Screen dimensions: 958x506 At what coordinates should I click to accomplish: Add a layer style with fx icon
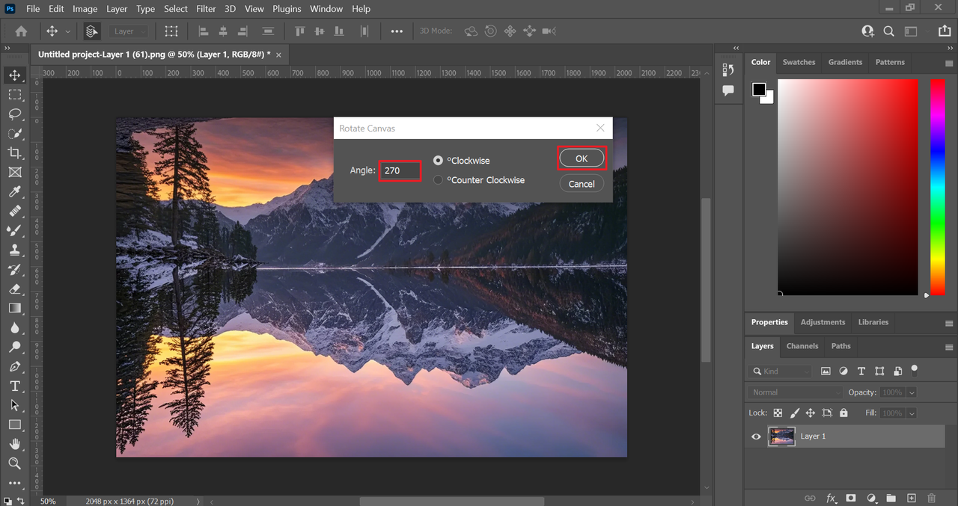[831, 498]
